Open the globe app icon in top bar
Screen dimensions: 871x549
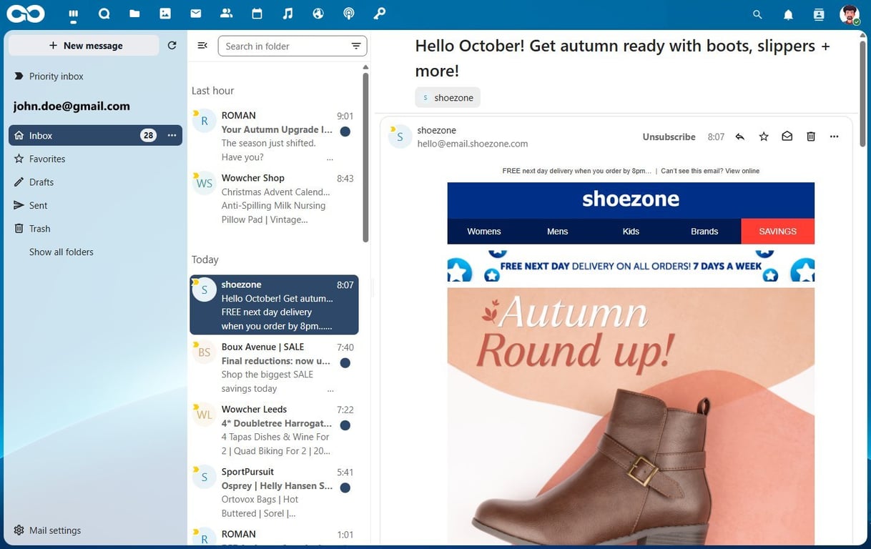coord(318,14)
